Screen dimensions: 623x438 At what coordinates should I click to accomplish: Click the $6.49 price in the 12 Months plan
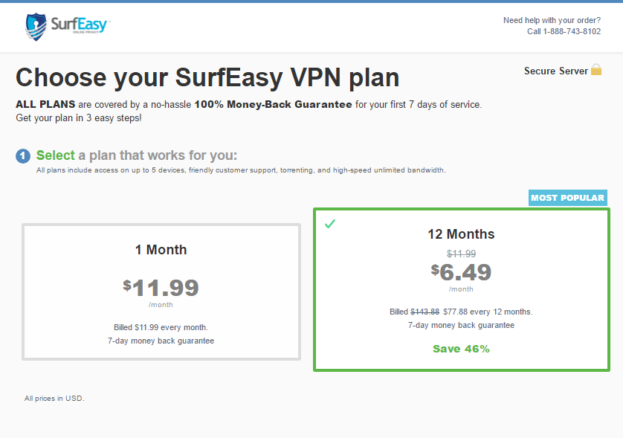point(461,272)
